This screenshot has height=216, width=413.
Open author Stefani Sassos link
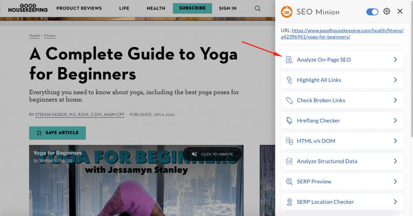(79, 115)
